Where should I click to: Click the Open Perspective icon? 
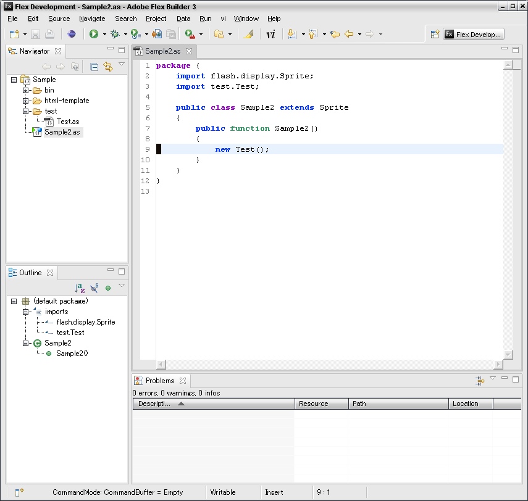click(x=435, y=35)
